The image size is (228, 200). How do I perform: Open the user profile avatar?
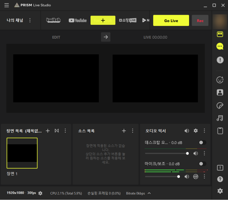pos(220,21)
